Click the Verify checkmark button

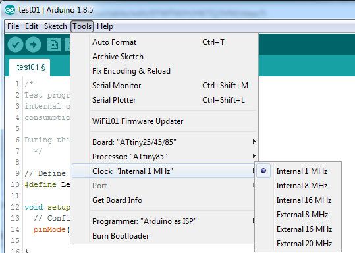pos(15,45)
